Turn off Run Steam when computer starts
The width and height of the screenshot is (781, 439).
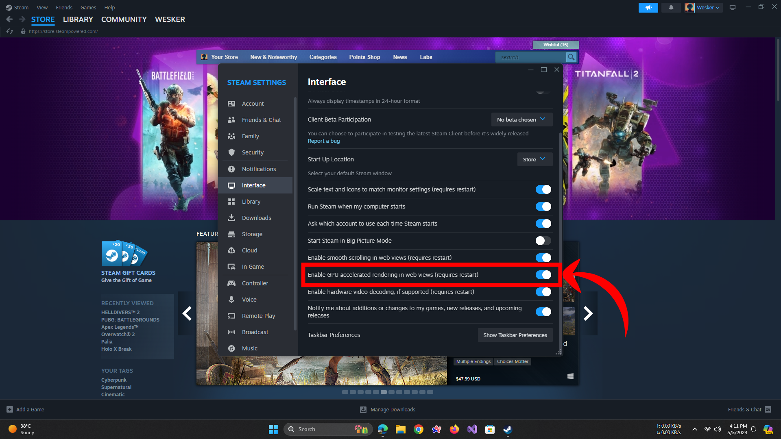click(x=543, y=206)
